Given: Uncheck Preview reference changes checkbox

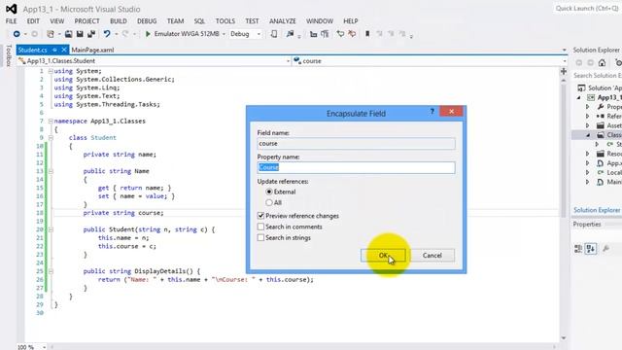Looking at the screenshot, I should coord(260,216).
